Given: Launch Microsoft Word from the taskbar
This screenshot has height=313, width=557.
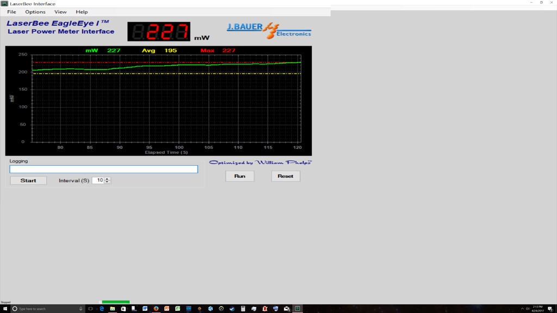Looking at the screenshot, I should (x=145, y=309).
